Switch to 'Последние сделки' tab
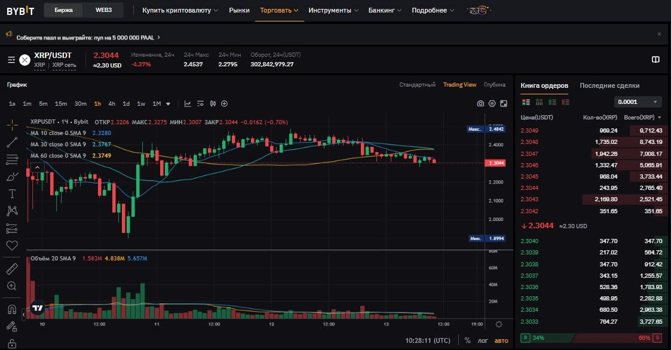This screenshot has height=350, width=671. click(609, 85)
